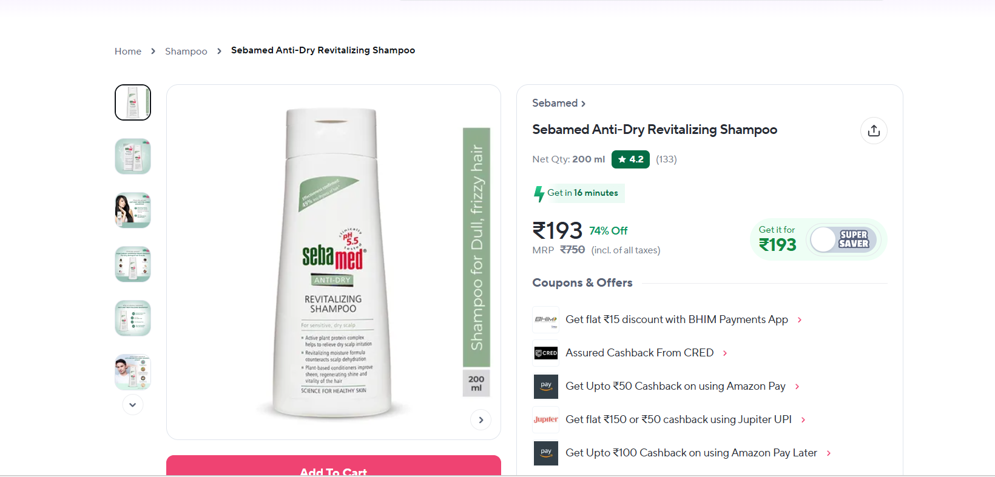
Task: Click the CRED offer logo icon
Action: [545, 353]
